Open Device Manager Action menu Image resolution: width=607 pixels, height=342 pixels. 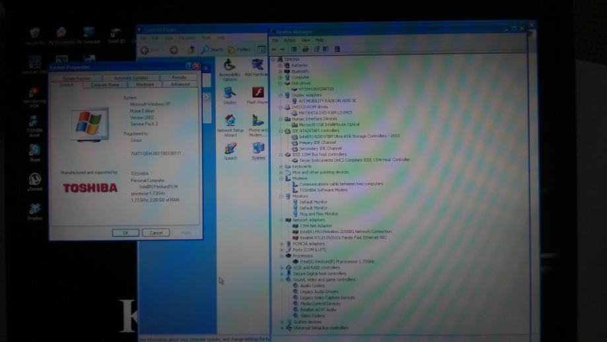pos(289,40)
